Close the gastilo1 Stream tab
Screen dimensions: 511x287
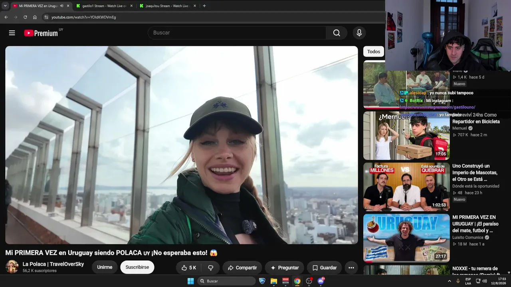coord(131,6)
